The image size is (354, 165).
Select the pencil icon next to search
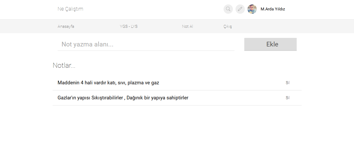pyautogui.click(x=240, y=9)
